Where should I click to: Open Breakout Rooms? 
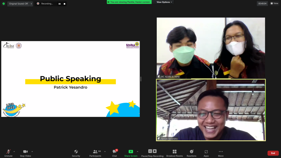pos(175,153)
